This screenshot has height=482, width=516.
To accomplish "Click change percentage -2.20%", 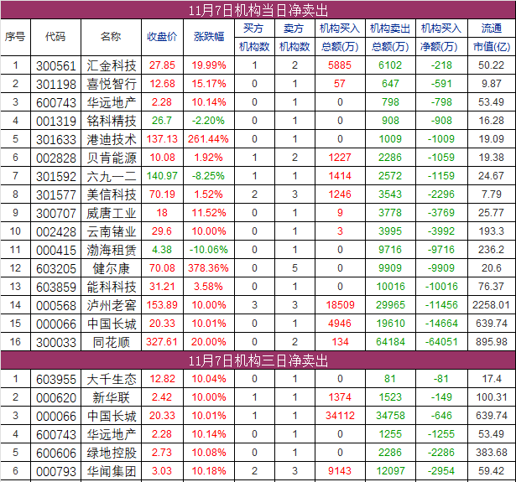I will [x=209, y=121].
